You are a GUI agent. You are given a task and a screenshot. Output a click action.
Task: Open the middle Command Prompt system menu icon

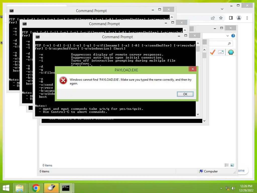[25, 24]
